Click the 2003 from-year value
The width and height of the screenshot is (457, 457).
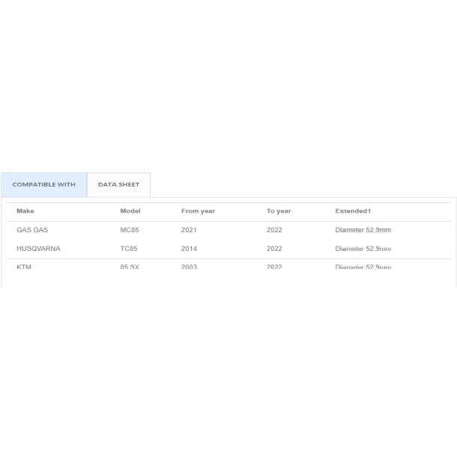click(x=189, y=267)
